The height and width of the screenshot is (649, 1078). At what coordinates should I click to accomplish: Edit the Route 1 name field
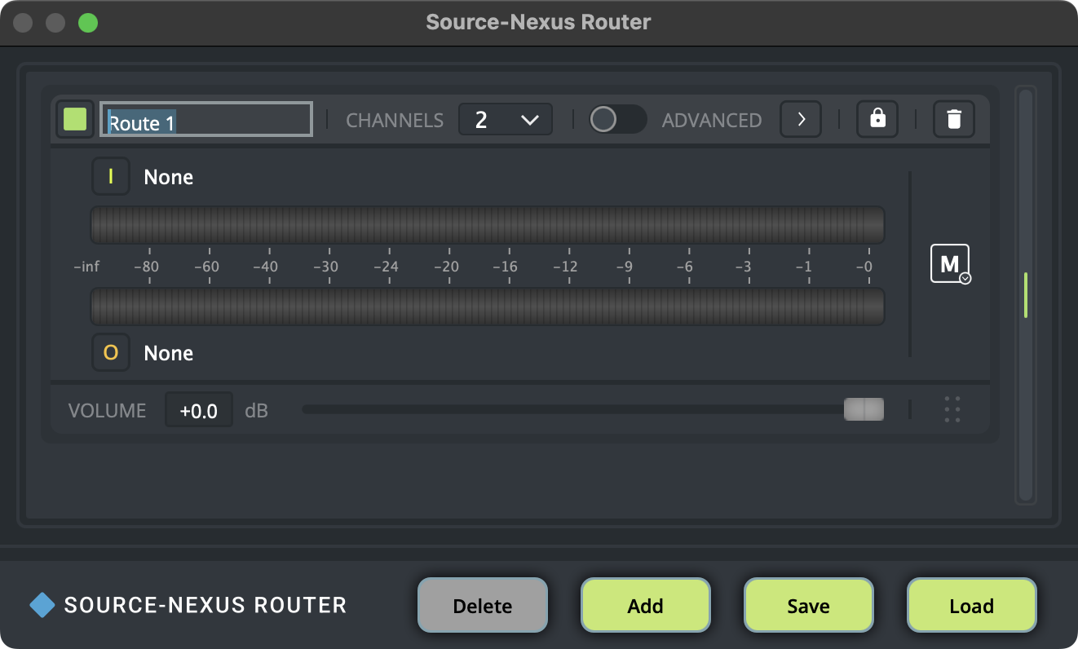(206, 120)
